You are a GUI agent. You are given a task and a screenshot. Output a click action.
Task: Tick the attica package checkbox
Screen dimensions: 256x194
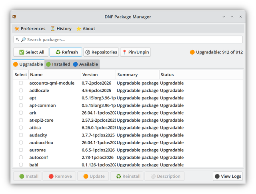[21, 128]
